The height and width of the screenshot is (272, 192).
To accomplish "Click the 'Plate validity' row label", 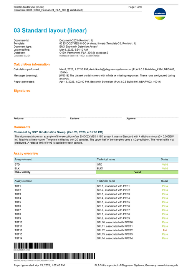I will click(23, 172).
